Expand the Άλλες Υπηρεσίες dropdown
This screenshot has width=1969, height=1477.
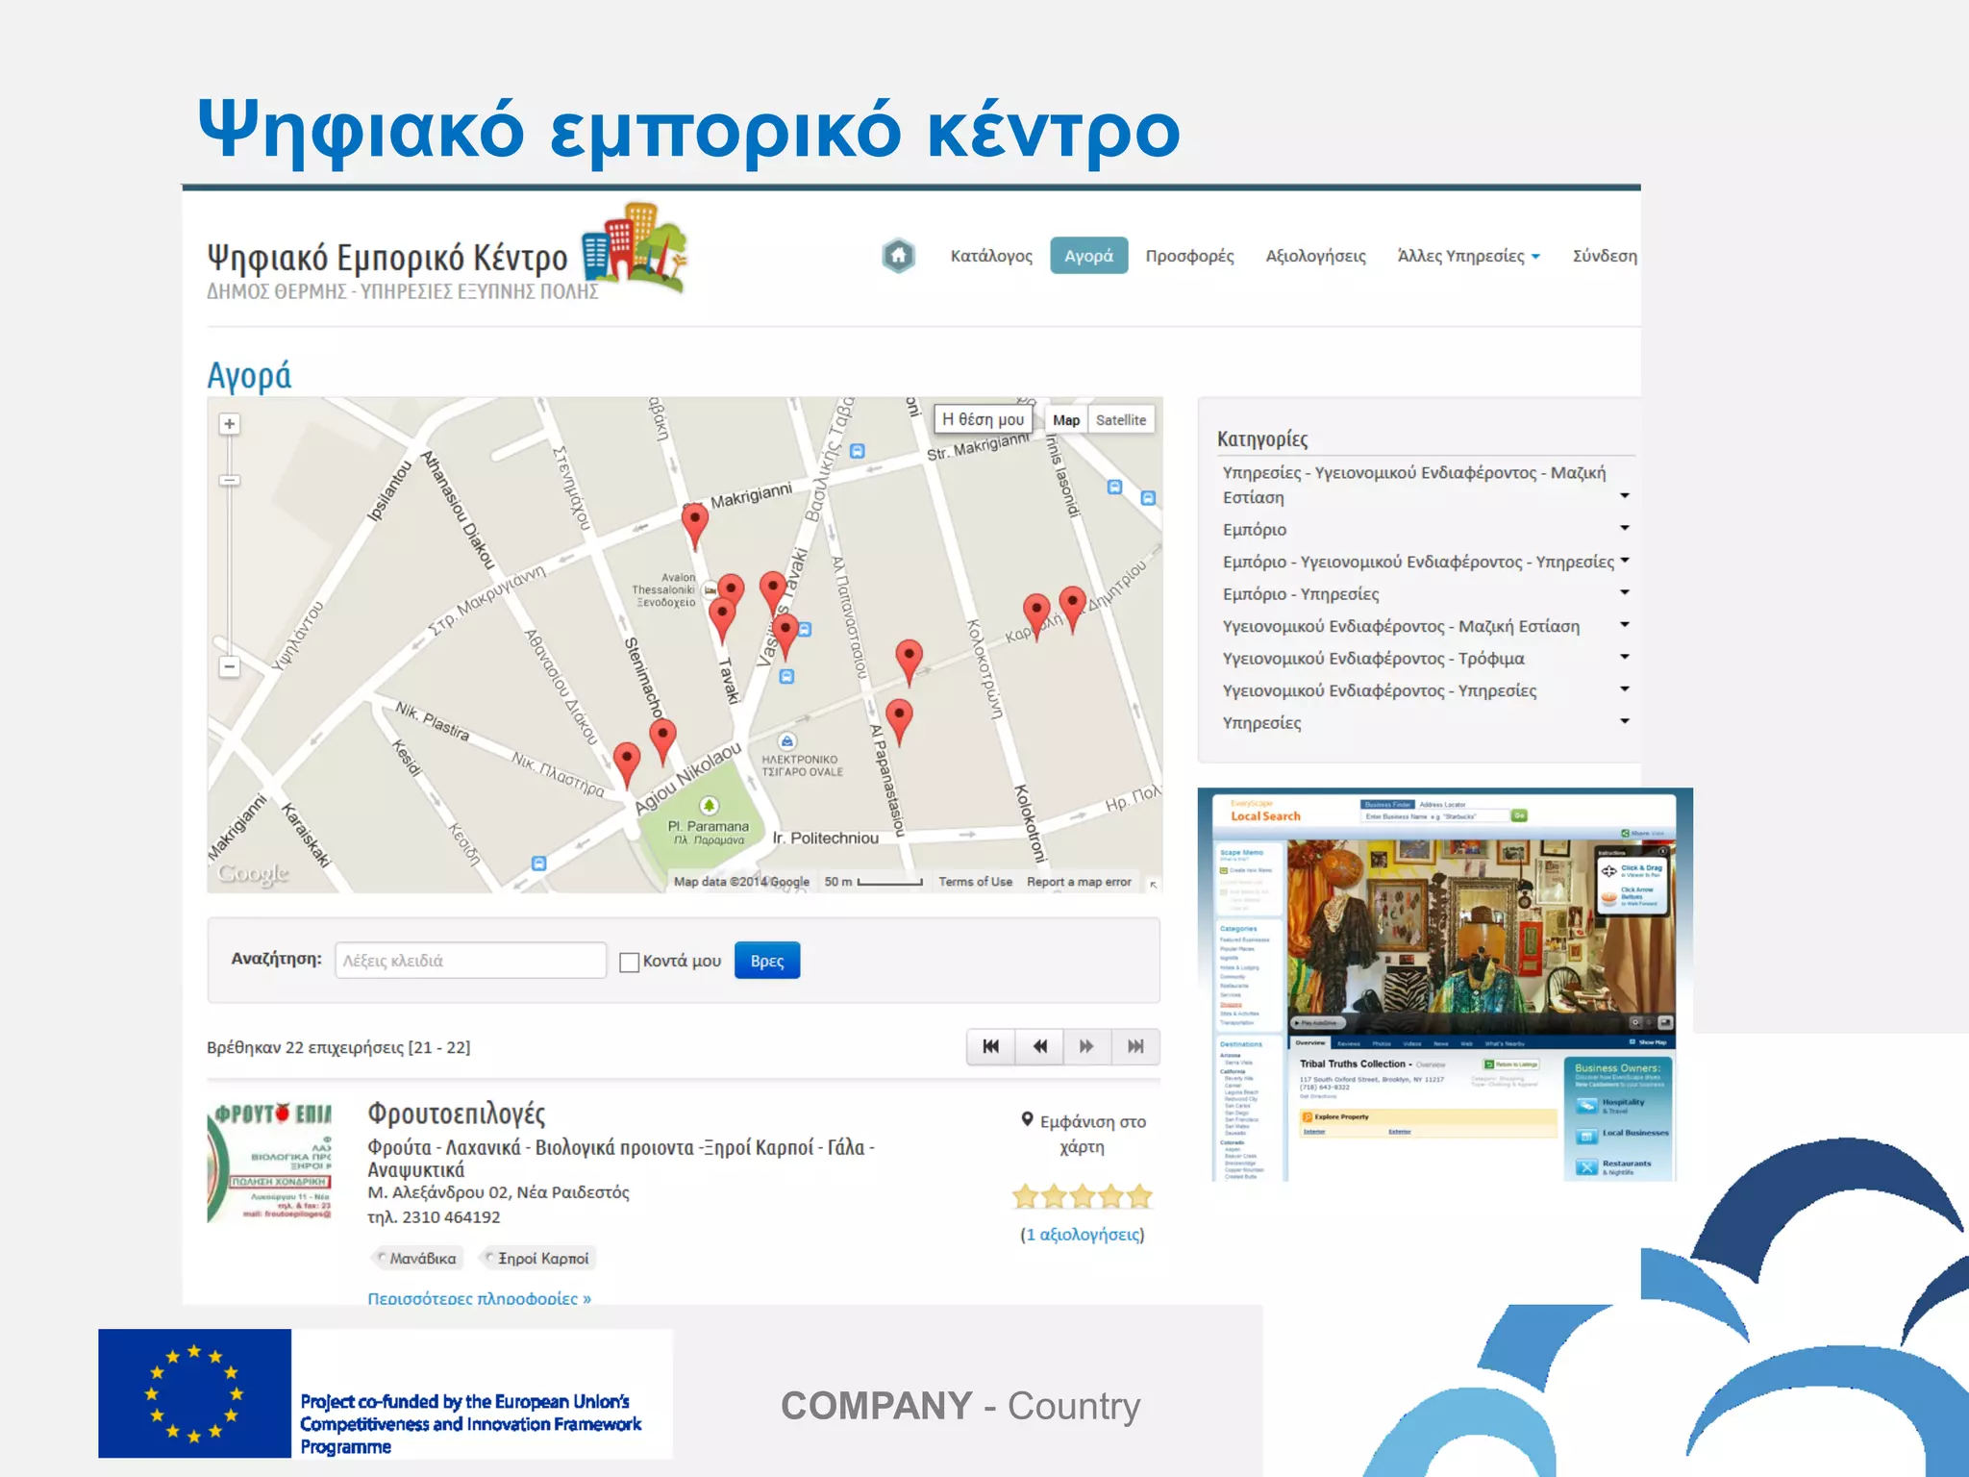(x=1468, y=256)
